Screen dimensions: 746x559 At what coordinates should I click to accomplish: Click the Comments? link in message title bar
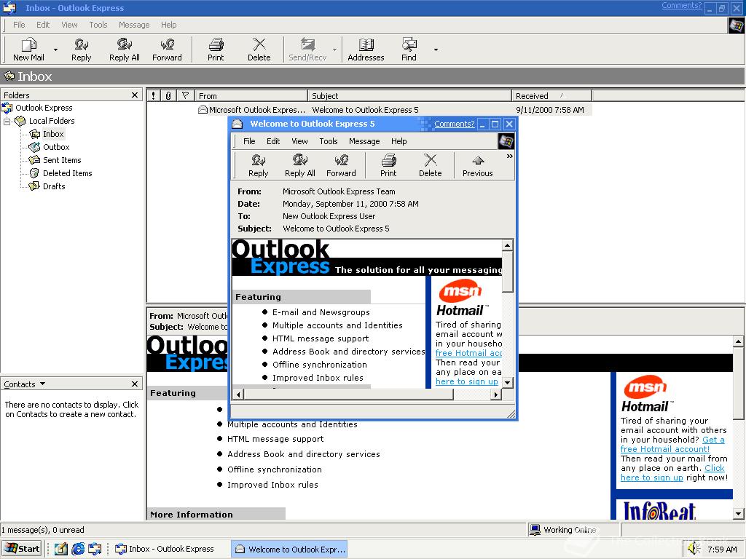click(454, 124)
